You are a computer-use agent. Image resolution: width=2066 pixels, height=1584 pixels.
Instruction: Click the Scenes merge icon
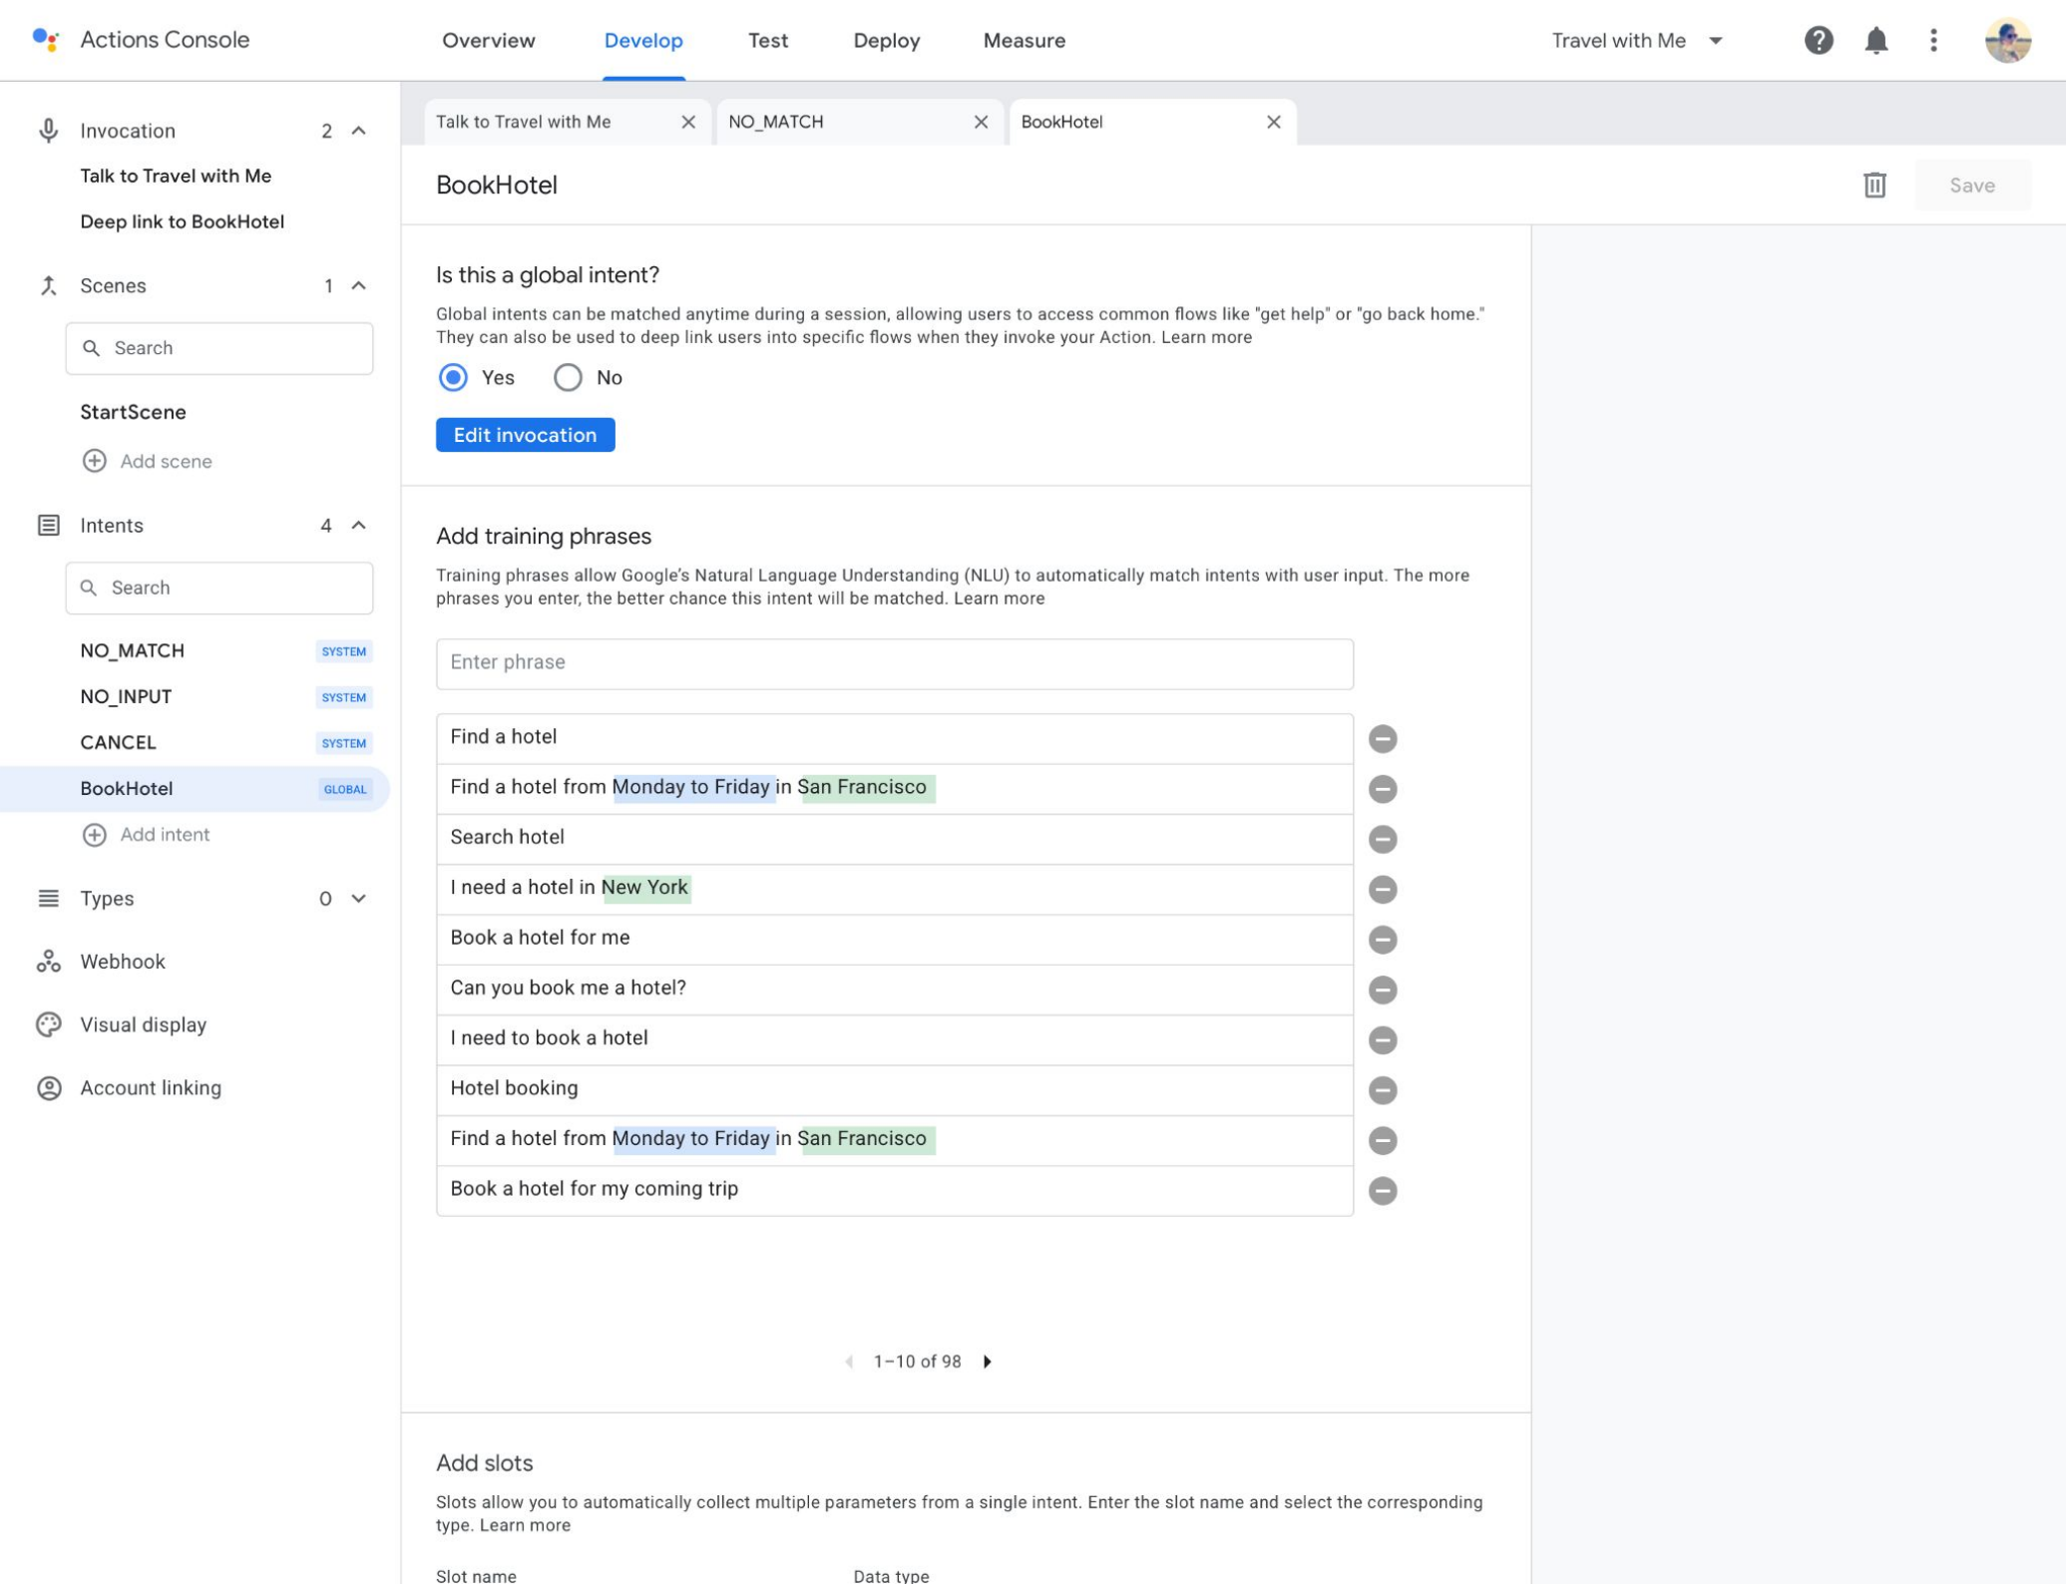[48, 285]
